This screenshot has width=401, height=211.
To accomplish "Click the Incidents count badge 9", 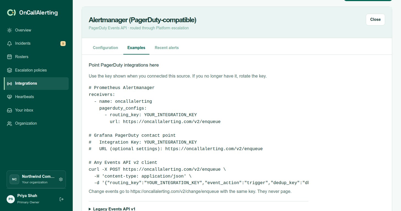I will (x=63, y=43).
